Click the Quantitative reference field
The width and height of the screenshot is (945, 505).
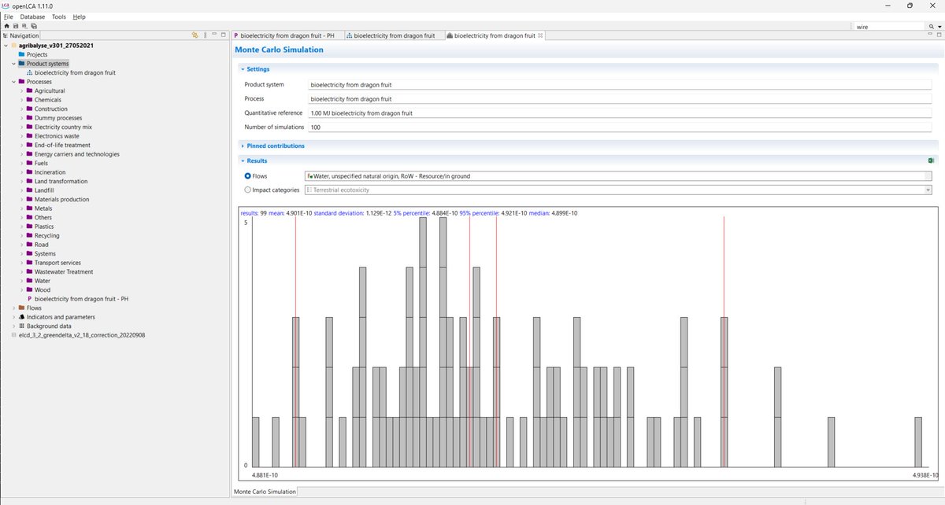620,112
